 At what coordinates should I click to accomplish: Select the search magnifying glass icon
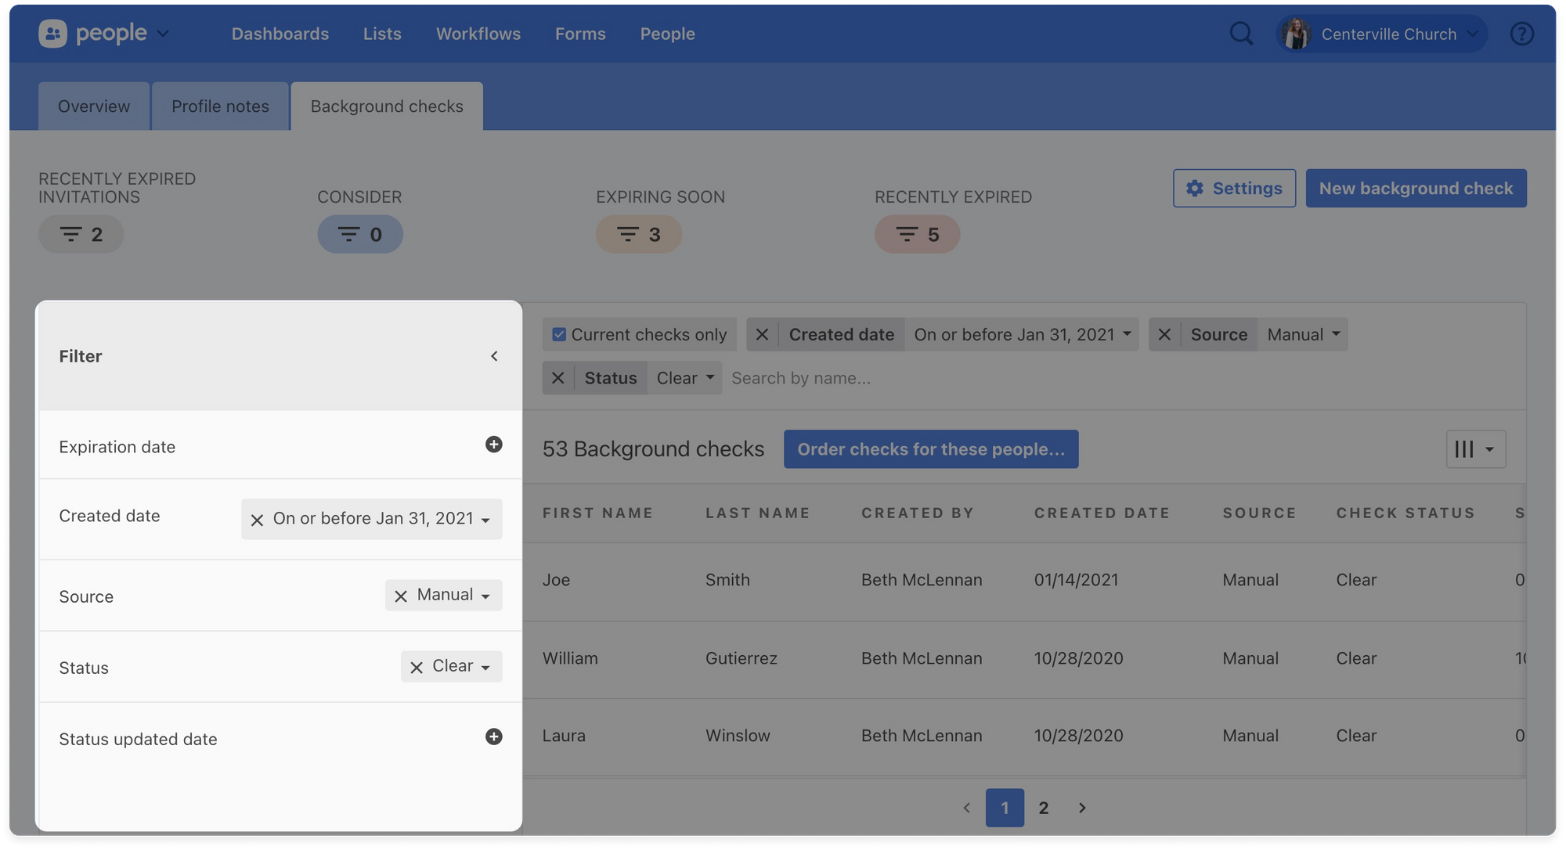click(x=1241, y=34)
